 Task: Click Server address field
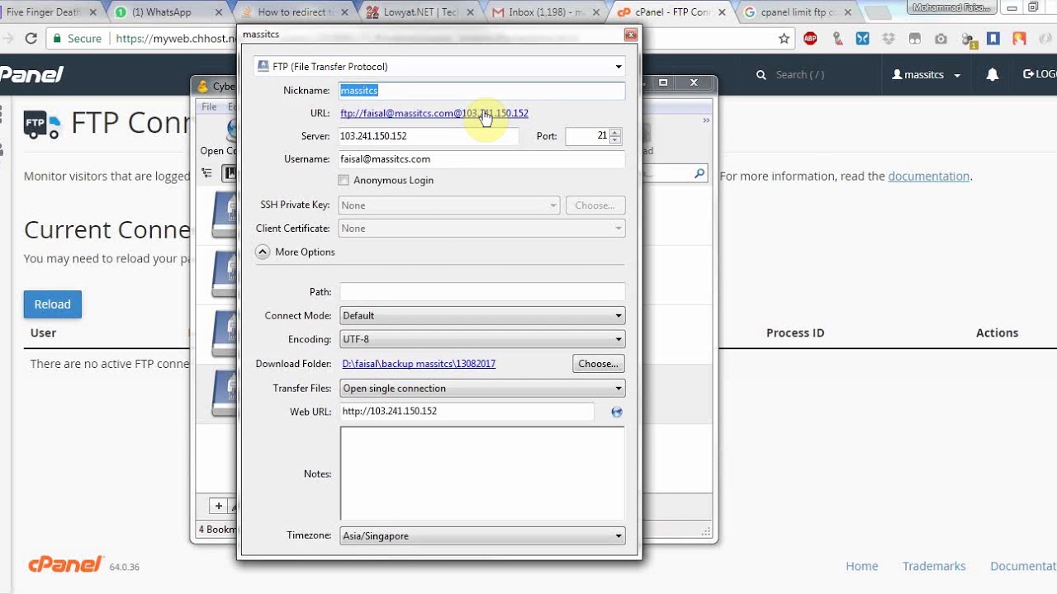click(x=429, y=136)
